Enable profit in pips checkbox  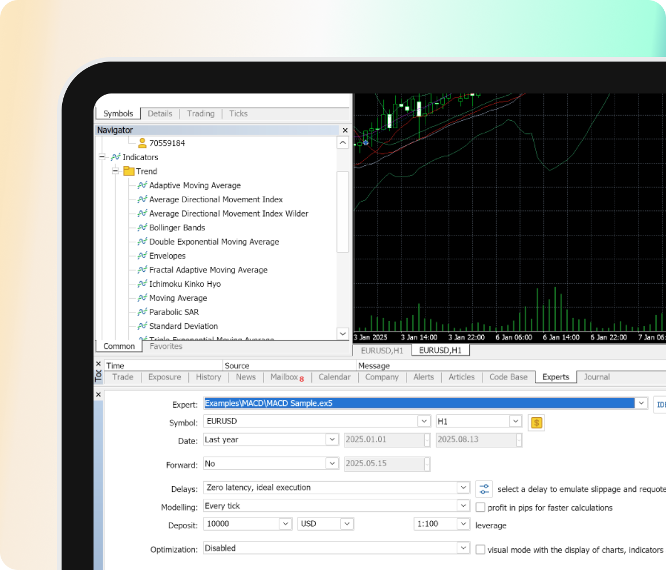[480, 507]
